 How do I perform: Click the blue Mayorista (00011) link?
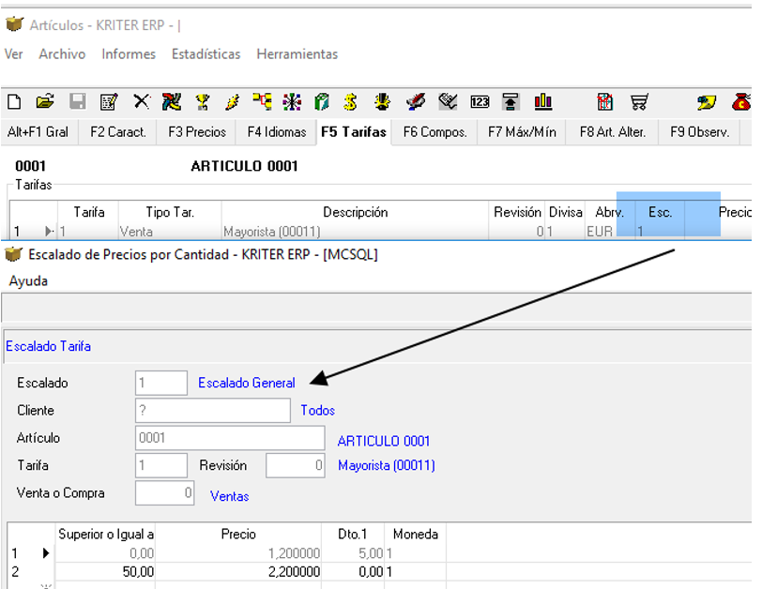point(387,465)
